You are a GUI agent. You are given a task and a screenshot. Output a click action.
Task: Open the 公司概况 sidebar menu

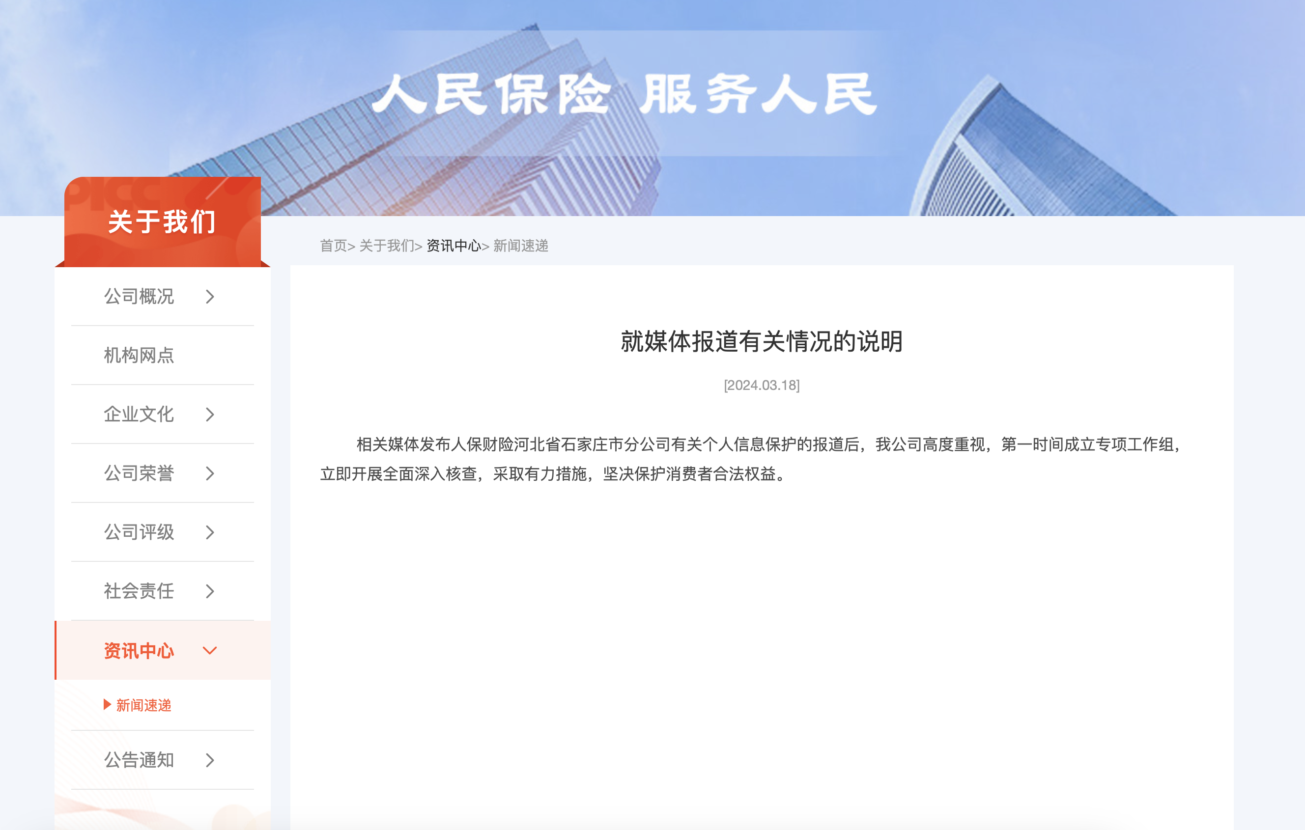163,296
